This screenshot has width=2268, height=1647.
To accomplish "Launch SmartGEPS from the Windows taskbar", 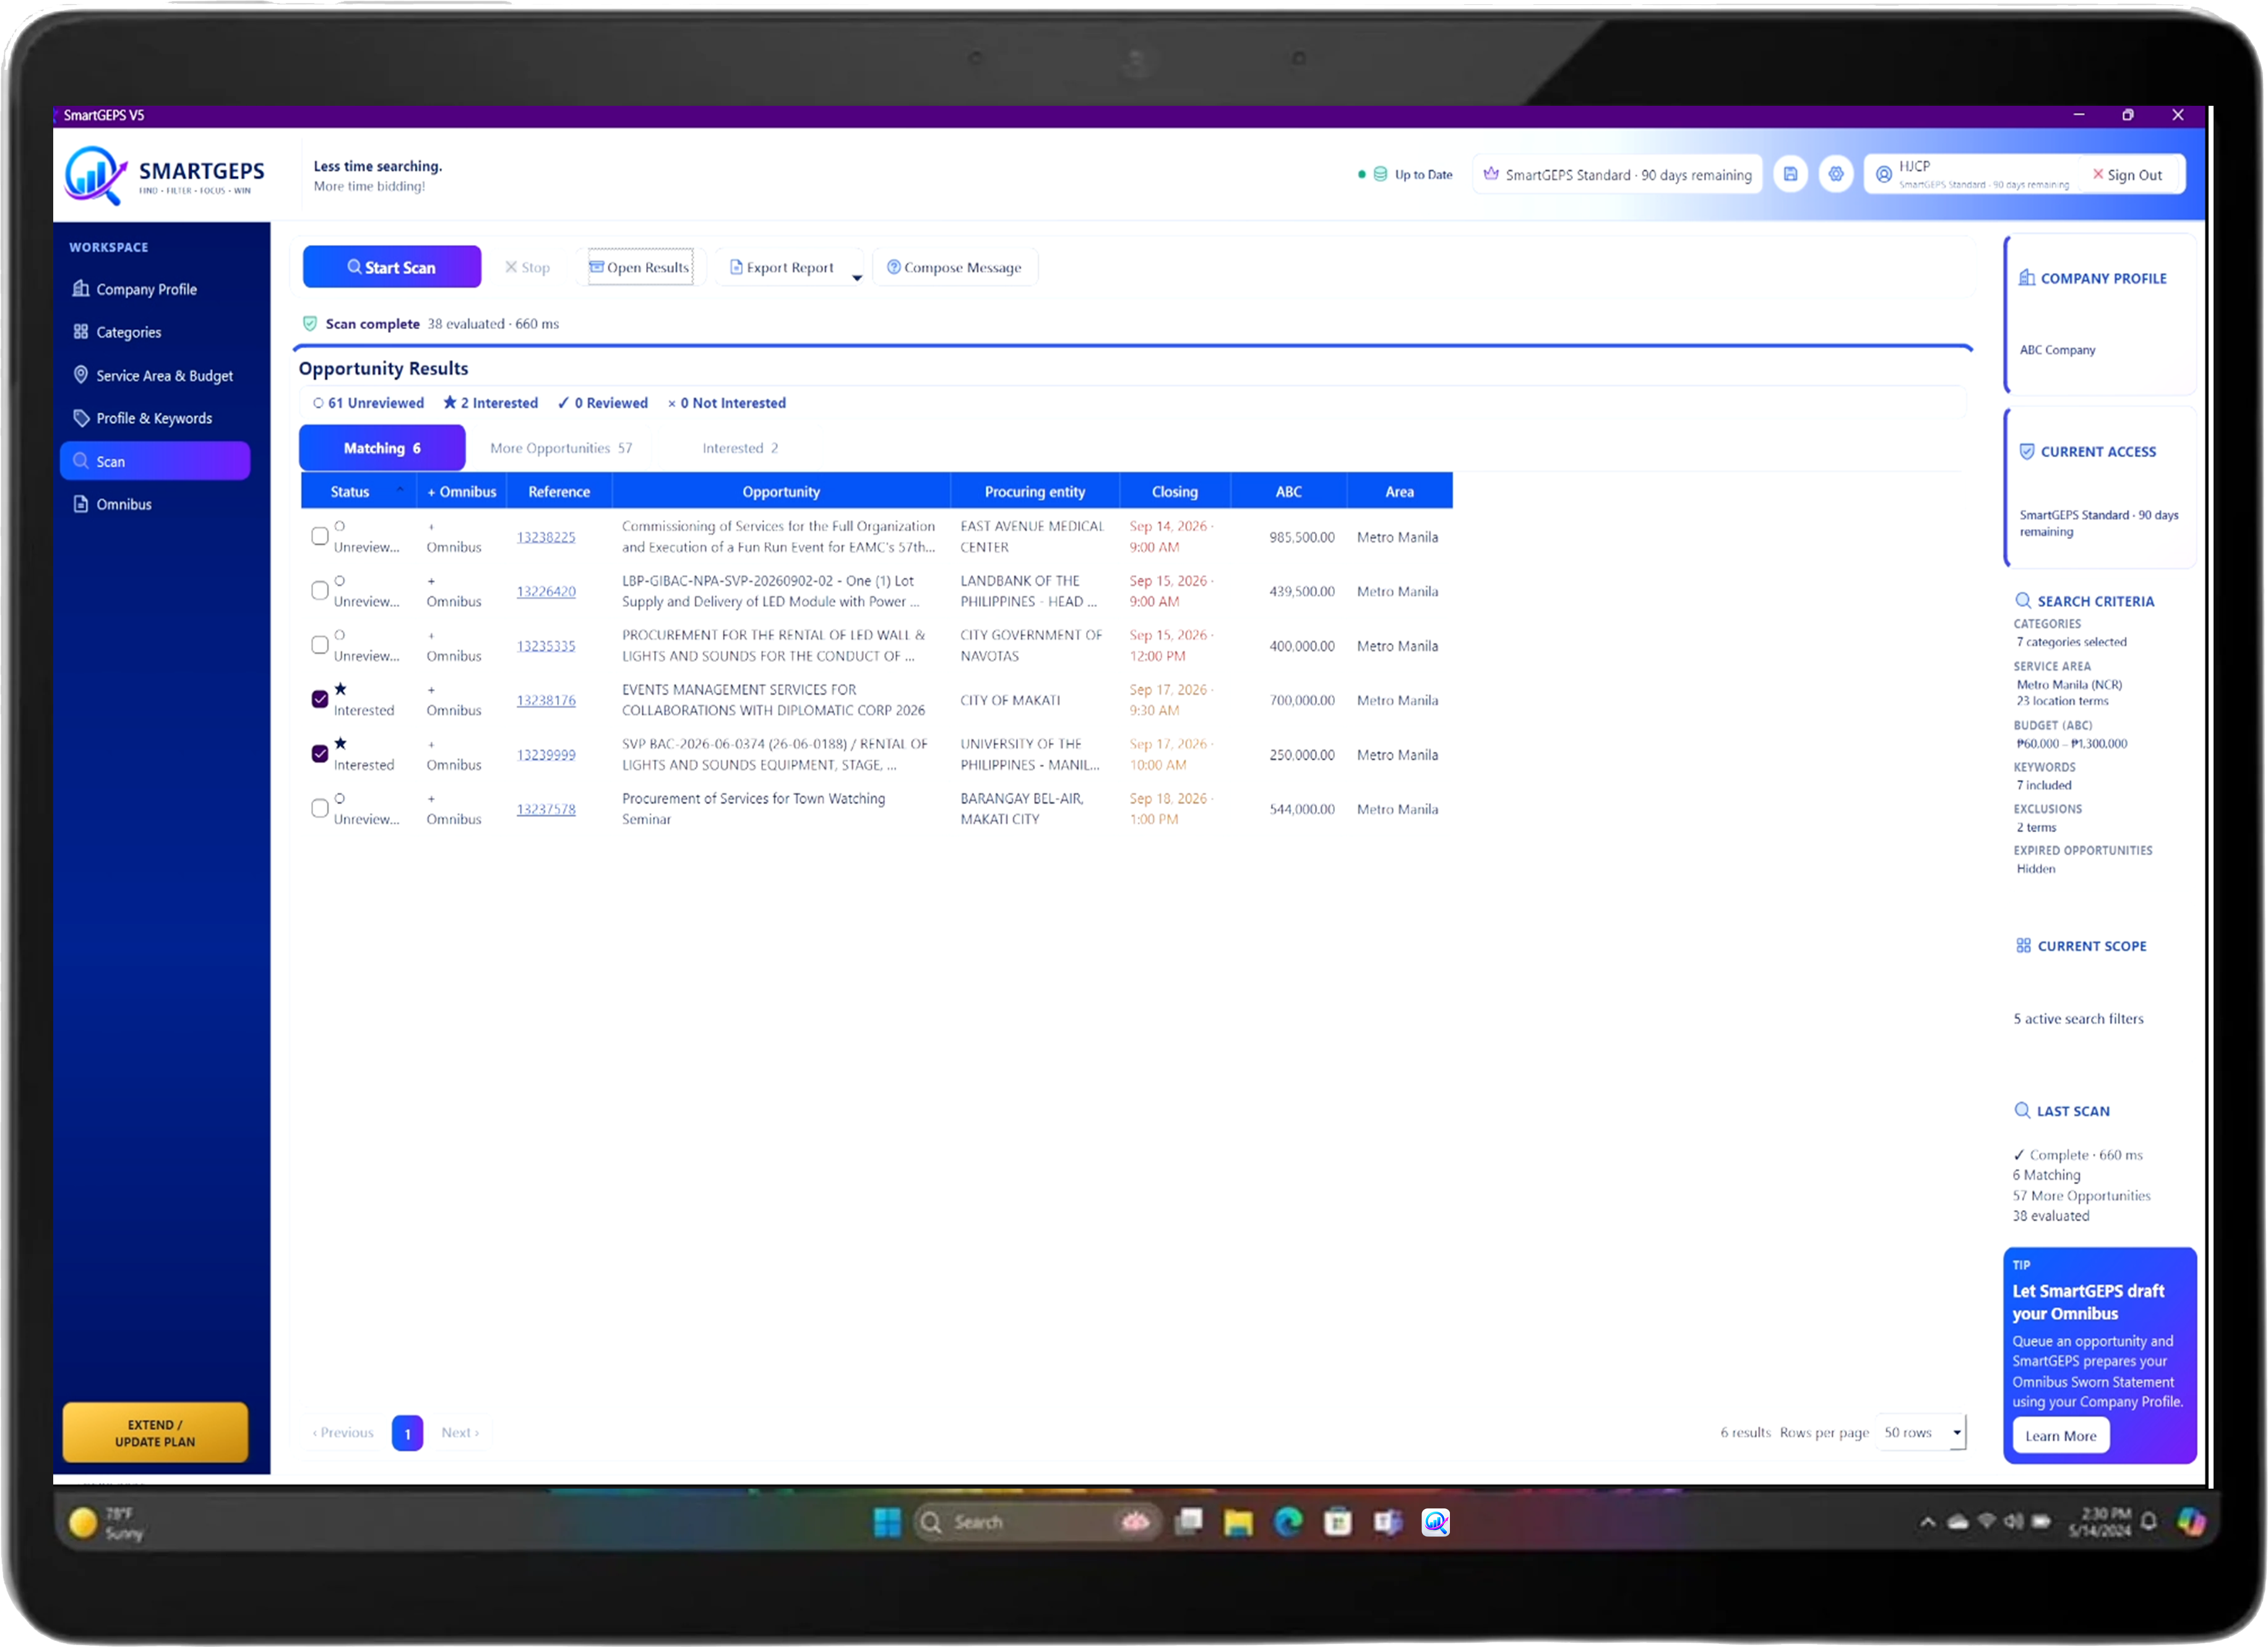I will pyautogui.click(x=1436, y=1522).
